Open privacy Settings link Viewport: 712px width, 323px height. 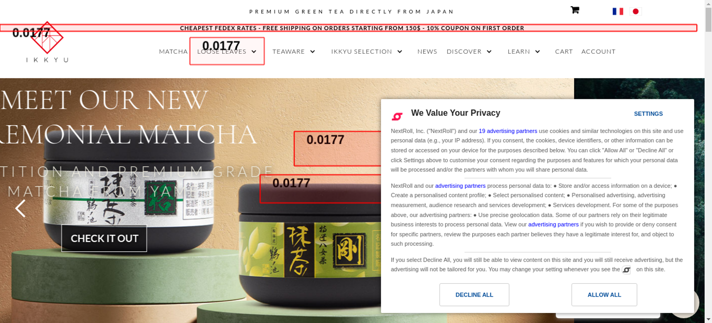[648, 114]
